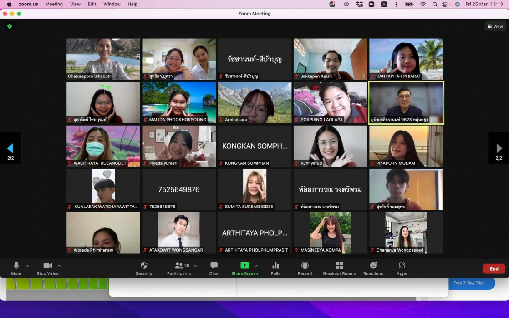
Task: Open the Meeting menu in menu bar
Action: tap(54, 4)
